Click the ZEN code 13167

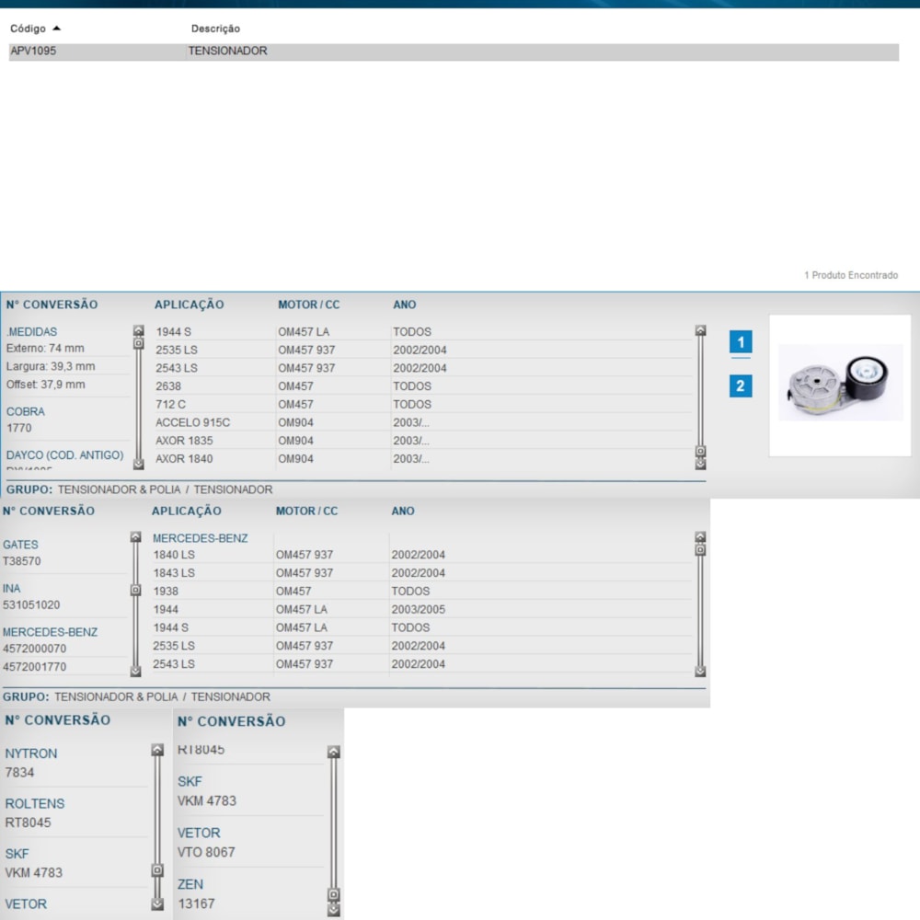[x=196, y=904]
